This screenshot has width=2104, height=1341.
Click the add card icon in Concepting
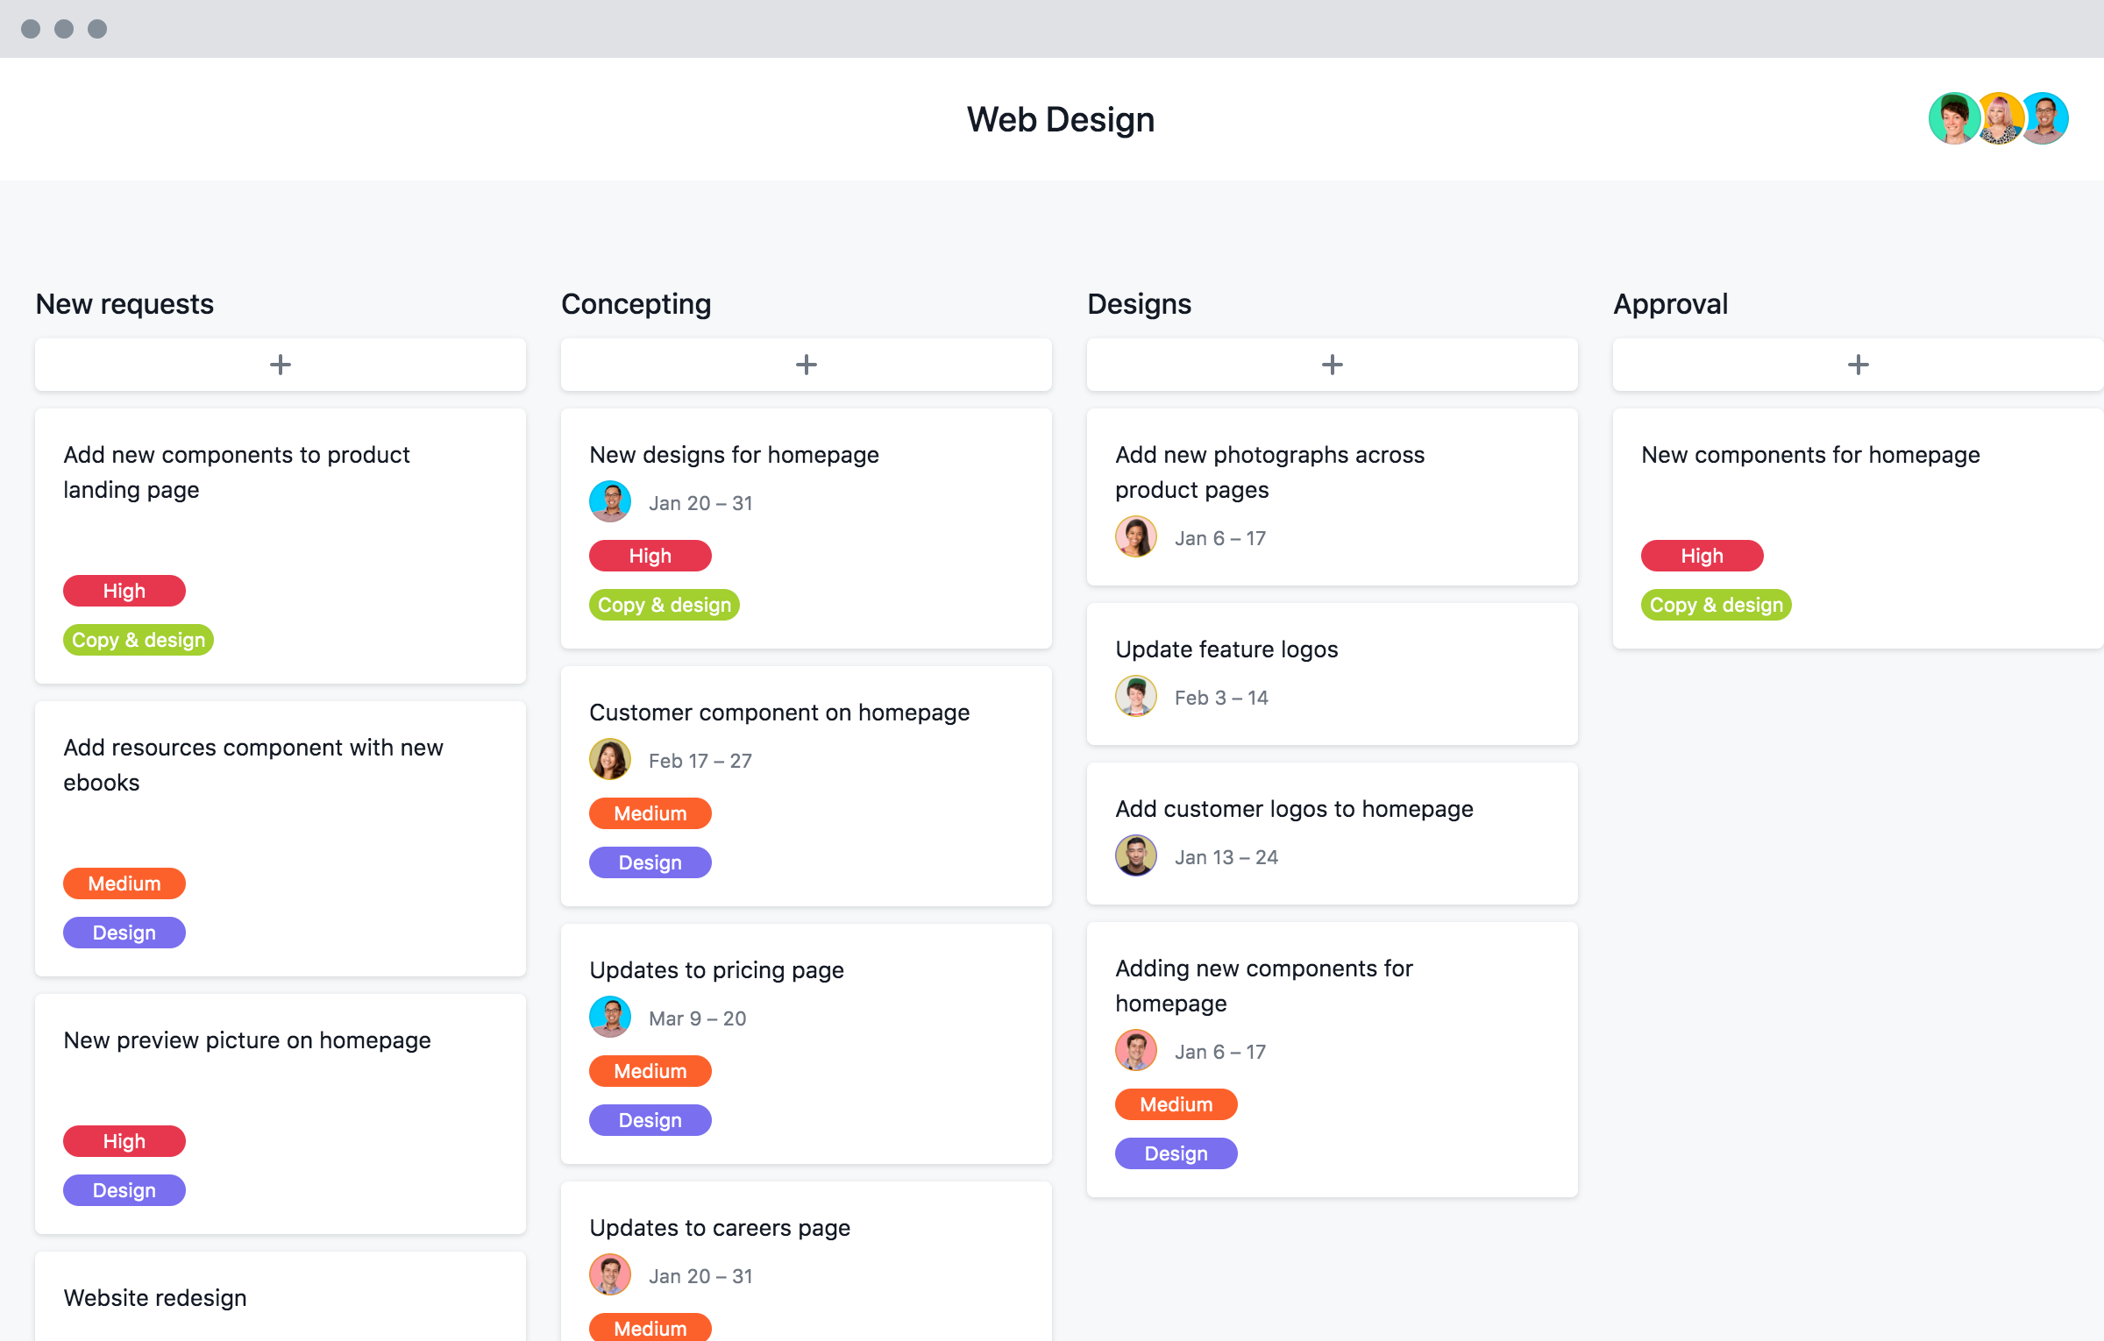[x=805, y=365]
